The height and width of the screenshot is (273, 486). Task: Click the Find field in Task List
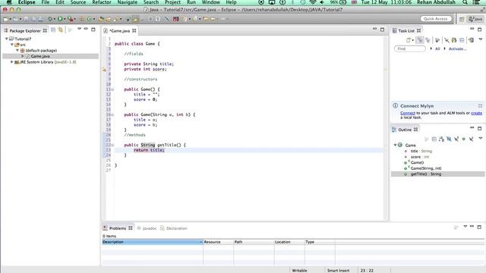(x=410, y=49)
